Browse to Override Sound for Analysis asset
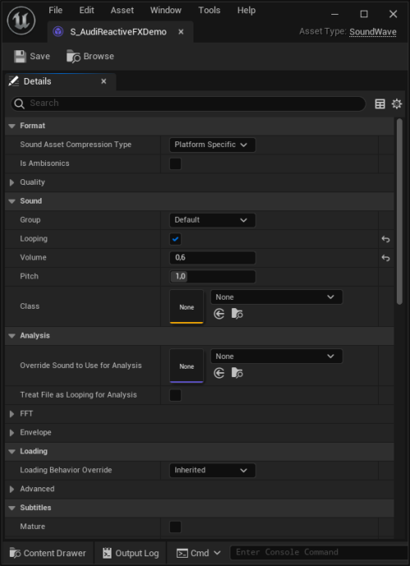This screenshot has height=566, width=410. pos(237,373)
